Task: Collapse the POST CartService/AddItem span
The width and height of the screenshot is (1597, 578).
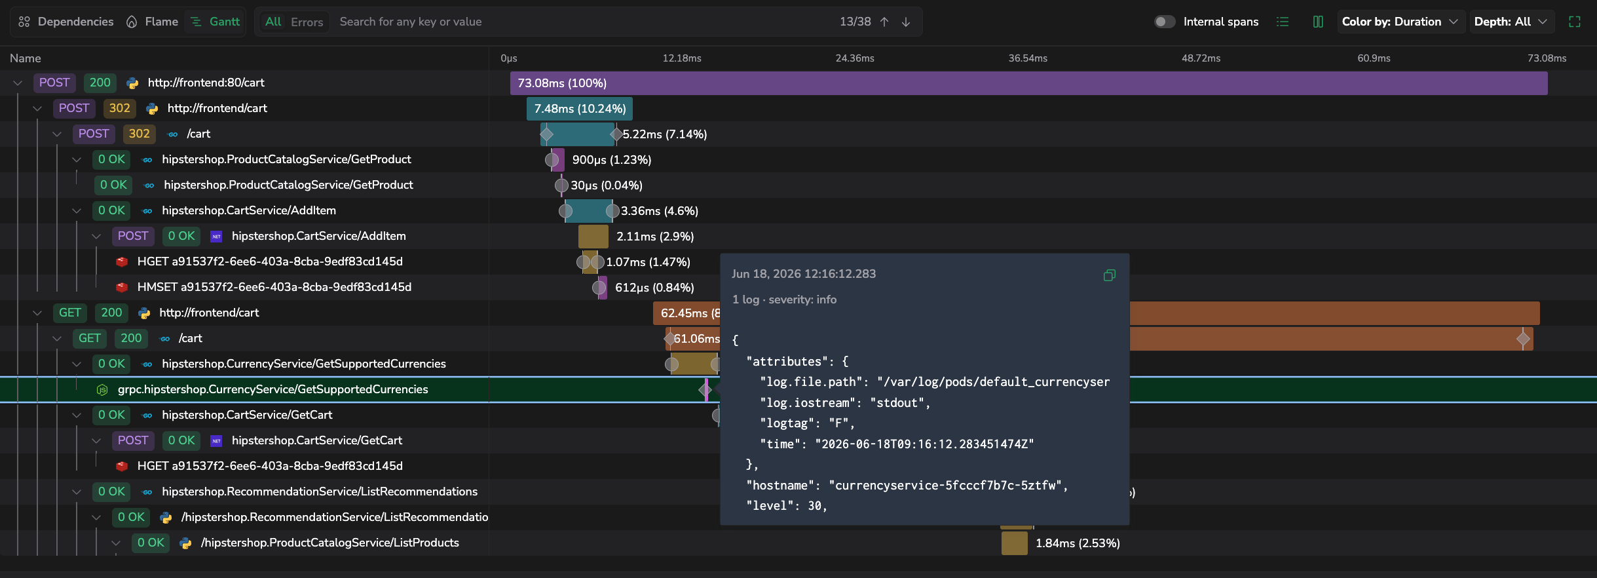Action: point(96,237)
